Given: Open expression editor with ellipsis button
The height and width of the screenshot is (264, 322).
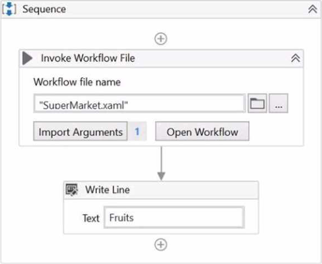Looking at the screenshot, I should pyautogui.click(x=278, y=103).
